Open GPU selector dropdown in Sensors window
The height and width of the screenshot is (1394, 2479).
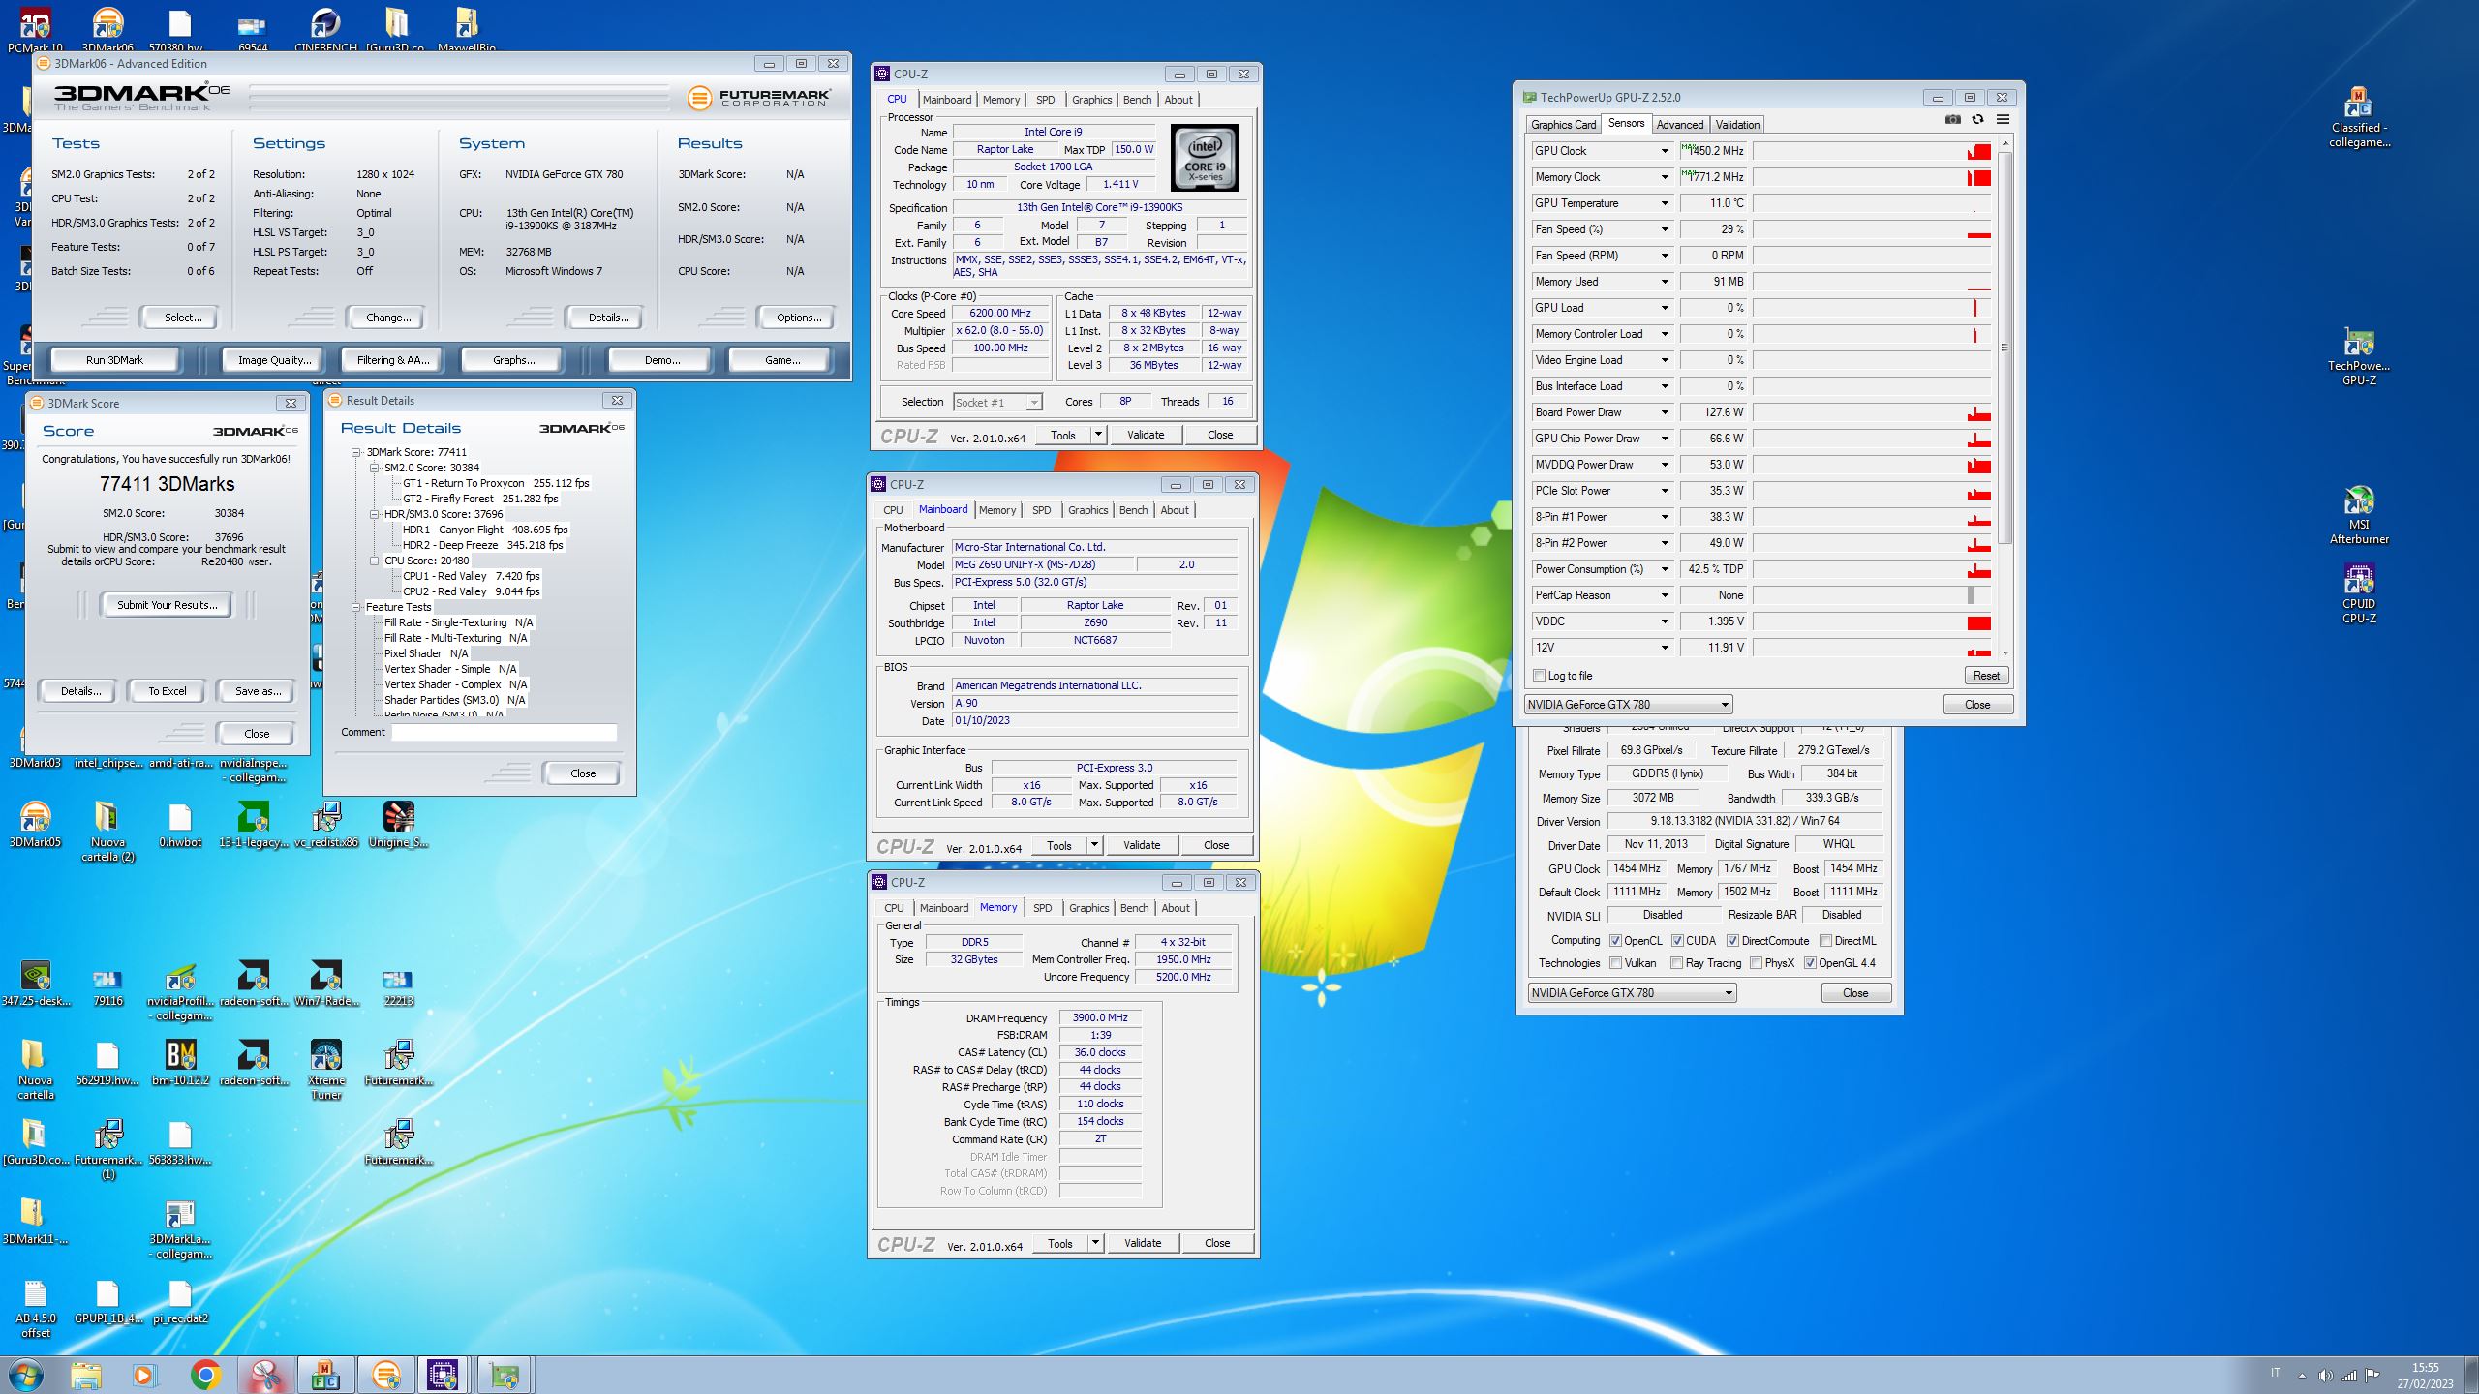(x=1628, y=705)
